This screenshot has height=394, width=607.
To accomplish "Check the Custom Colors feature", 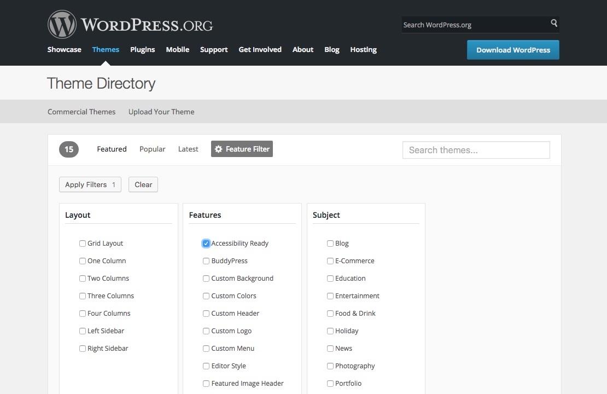I will pos(206,296).
